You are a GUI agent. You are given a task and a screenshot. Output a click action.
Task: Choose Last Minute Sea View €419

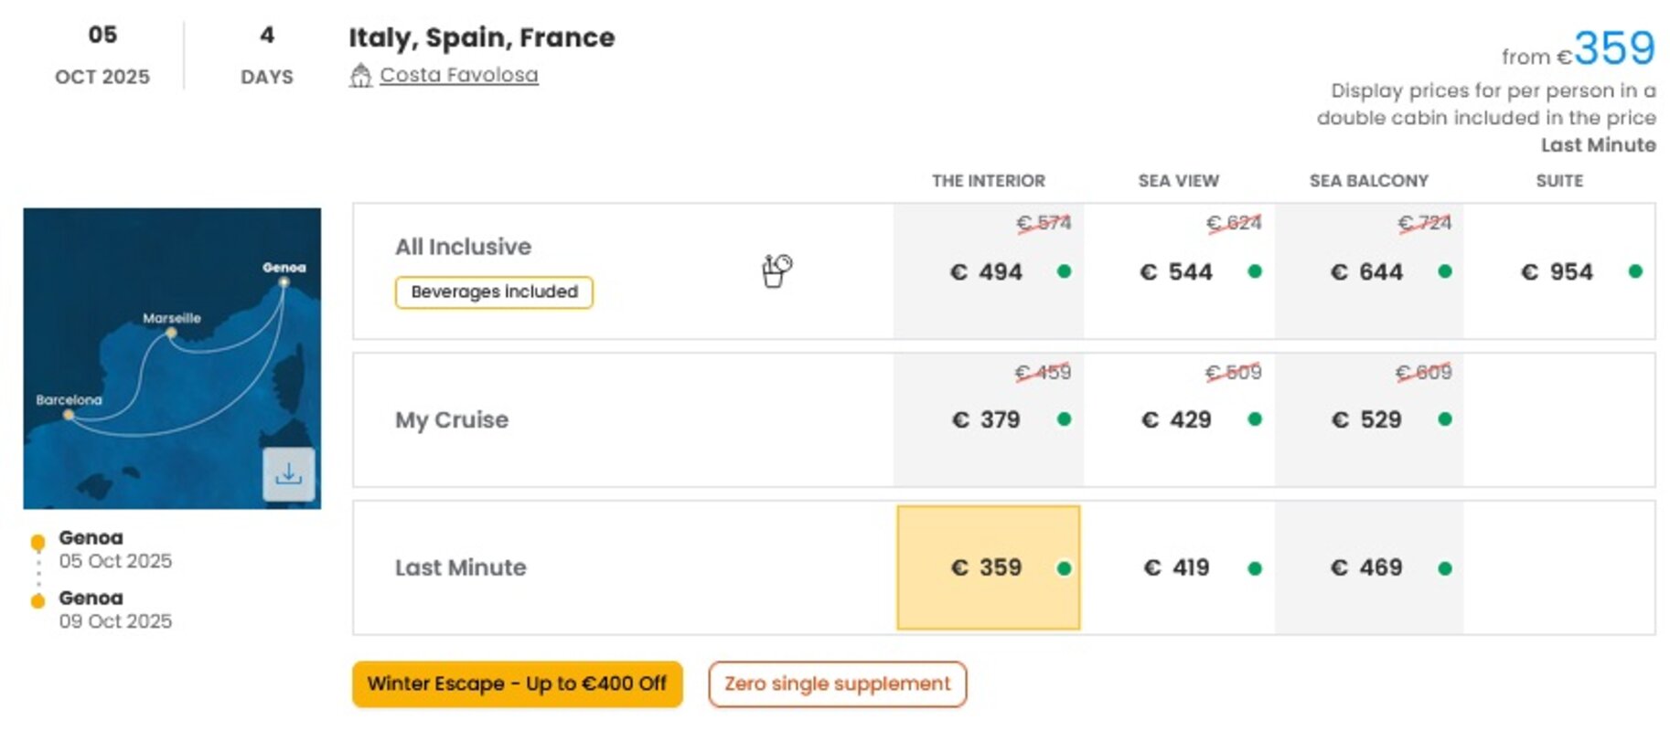coord(1179,567)
